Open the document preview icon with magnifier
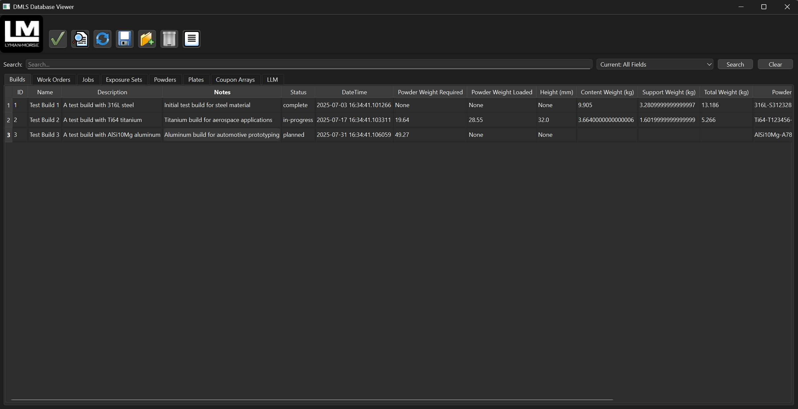 tap(80, 39)
